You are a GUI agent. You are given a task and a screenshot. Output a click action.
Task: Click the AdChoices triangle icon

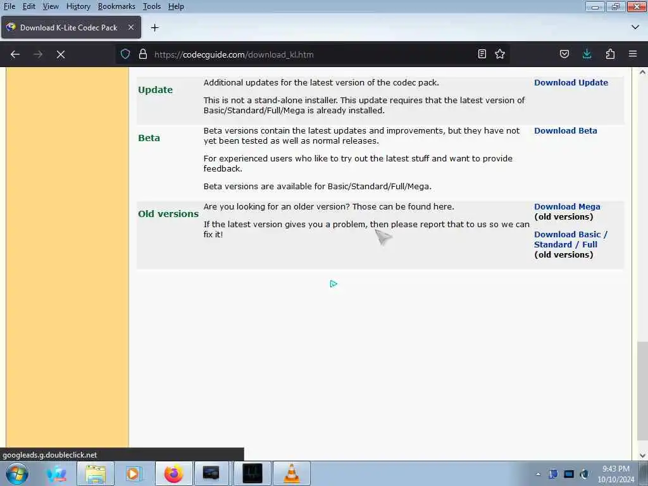pyautogui.click(x=333, y=284)
